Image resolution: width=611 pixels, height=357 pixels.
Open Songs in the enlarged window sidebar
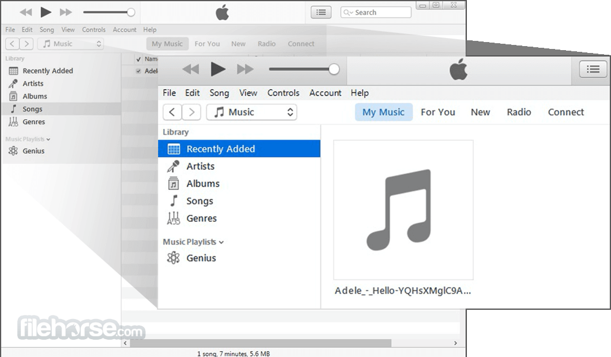pos(239,201)
